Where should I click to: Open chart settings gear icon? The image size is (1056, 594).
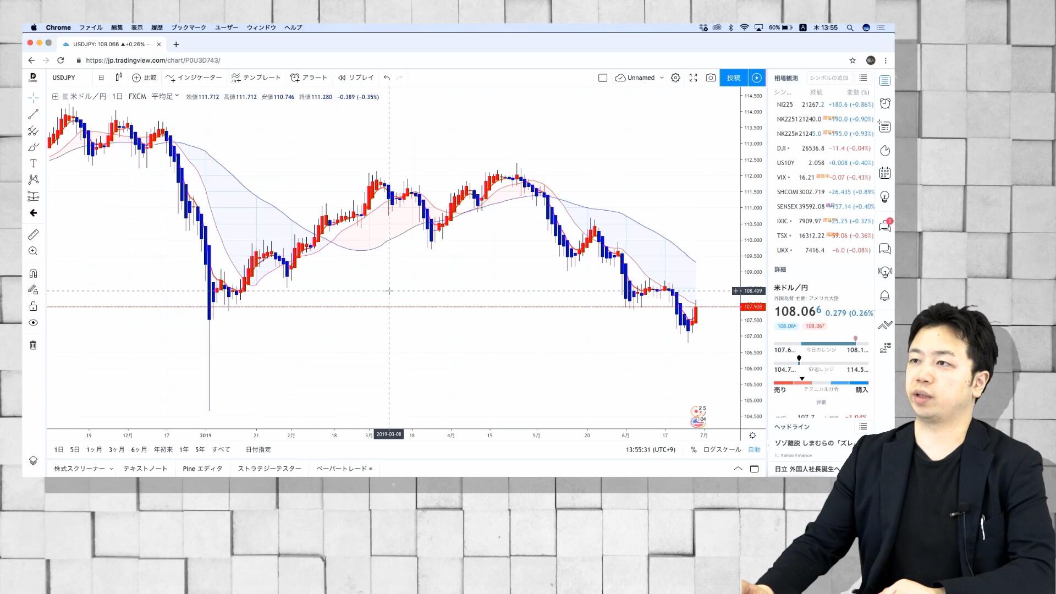coord(675,78)
